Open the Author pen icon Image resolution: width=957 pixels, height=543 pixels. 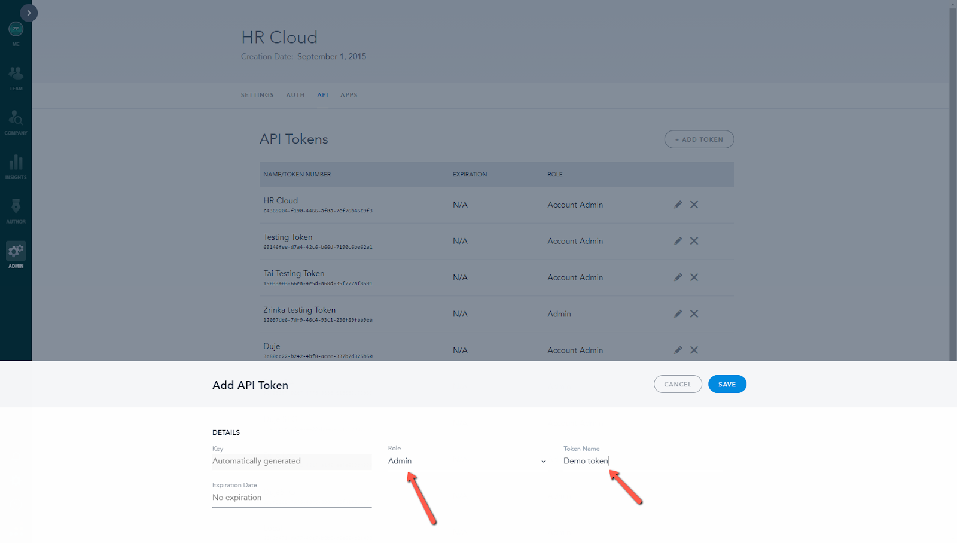coord(16,206)
